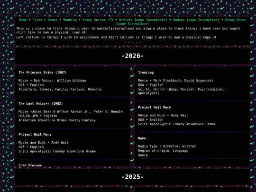The height and width of the screenshot is (192, 256).
Task: Open Audios [page Incomplete] link
Action: point(196,20)
